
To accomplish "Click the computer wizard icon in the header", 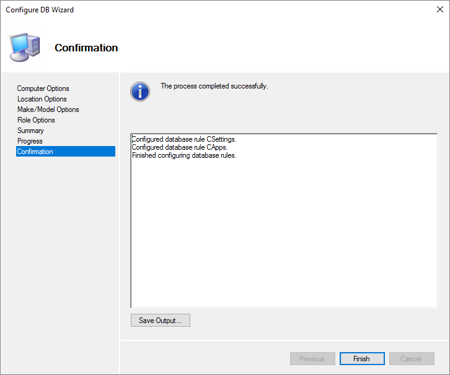I will (x=25, y=47).
